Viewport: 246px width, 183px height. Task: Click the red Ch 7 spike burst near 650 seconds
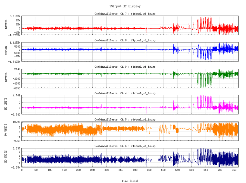(205, 25)
